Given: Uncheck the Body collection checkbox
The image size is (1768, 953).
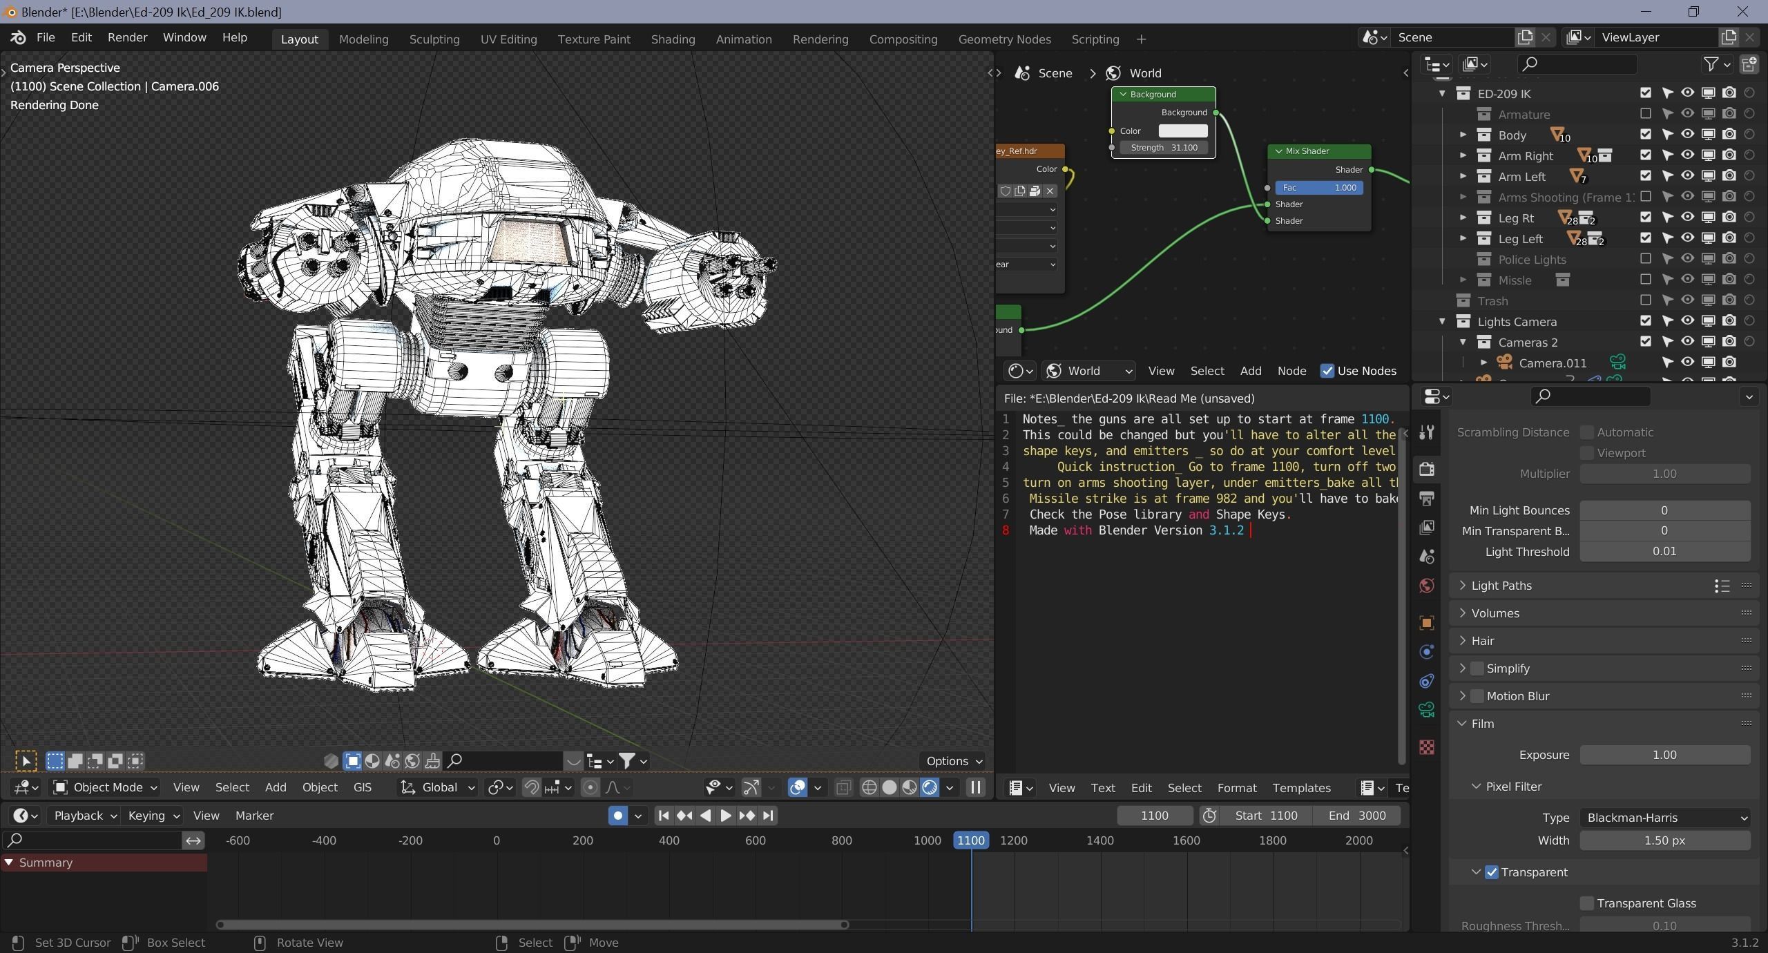Looking at the screenshot, I should 1646,134.
